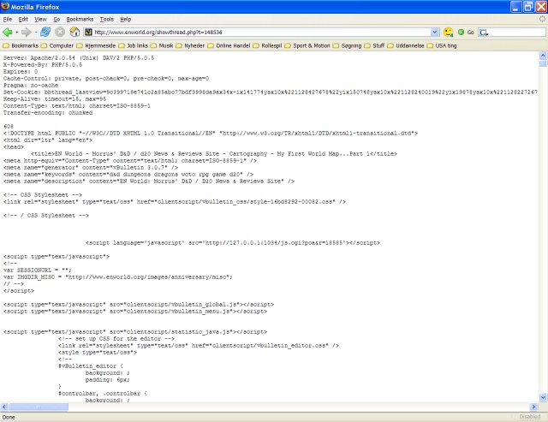
Task: Go to the Home page icon
Action: tap(74, 33)
